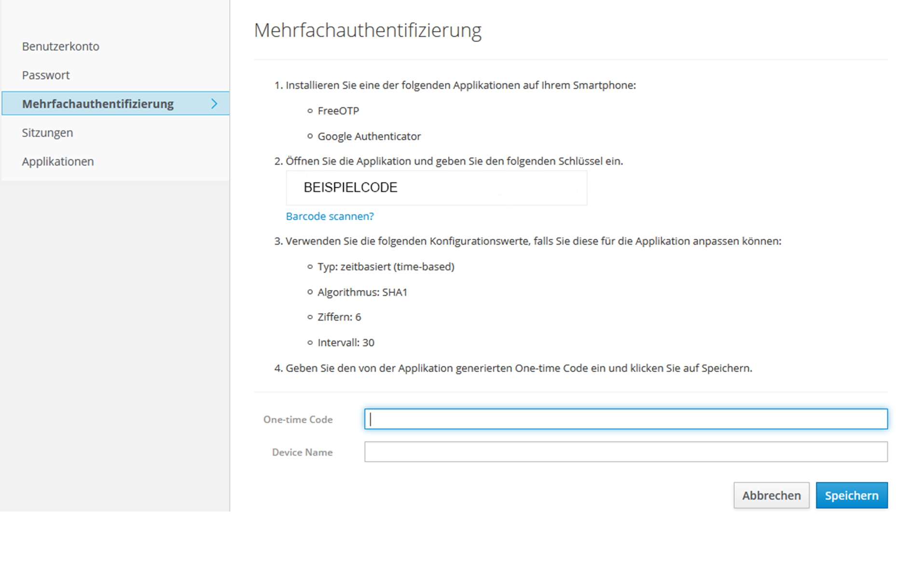Open the Barcode scannen link

pyautogui.click(x=329, y=216)
